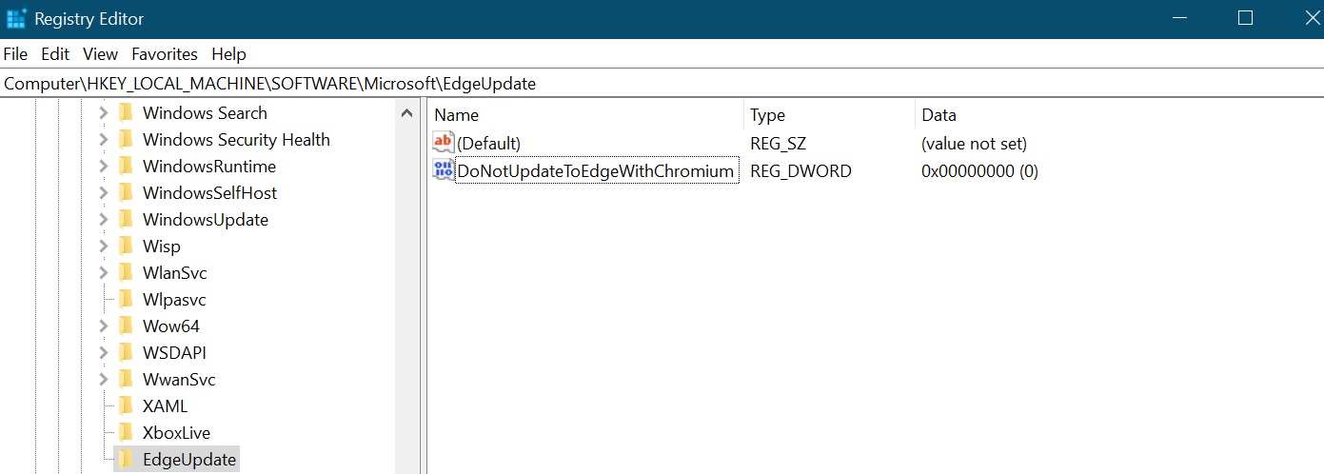Viewport: 1324px width, 474px height.
Task: Click the 0x00000000 (0) data cell
Action: 979,171
